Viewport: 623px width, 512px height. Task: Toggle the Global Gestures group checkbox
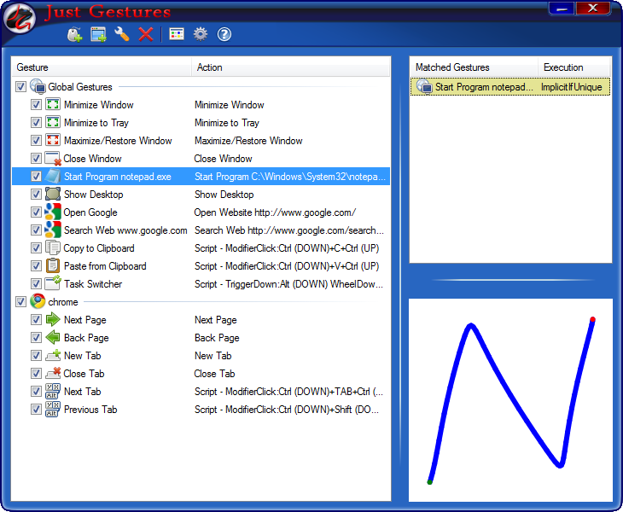point(20,86)
